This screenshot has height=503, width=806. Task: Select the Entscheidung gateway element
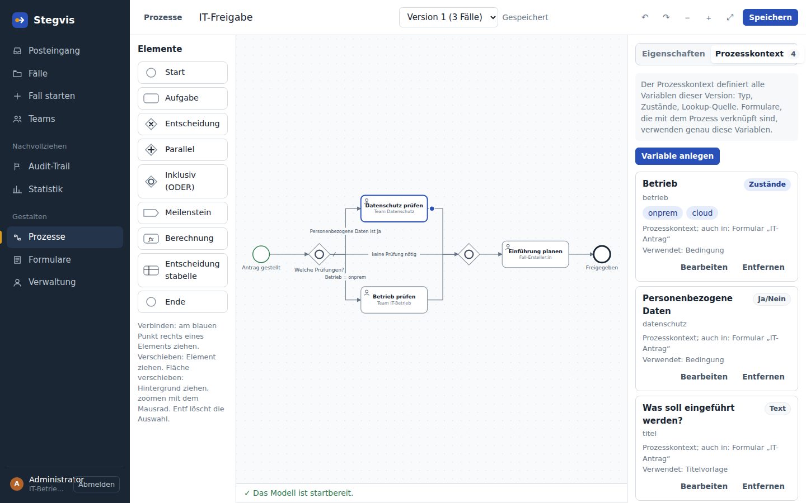pyautogui.click(x=182, y=124)
